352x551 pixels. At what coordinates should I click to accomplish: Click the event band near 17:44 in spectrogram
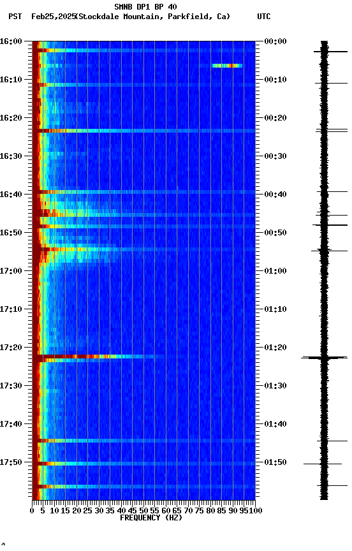click(x=143, y=441)
